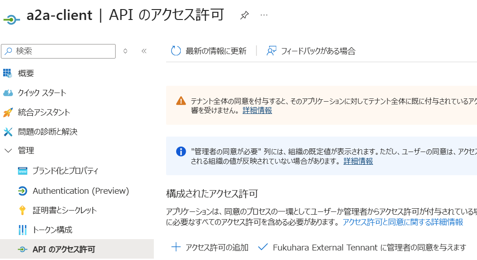Click アクセス許可の追加 button text
477x260 pixels.
coord(217,248)
